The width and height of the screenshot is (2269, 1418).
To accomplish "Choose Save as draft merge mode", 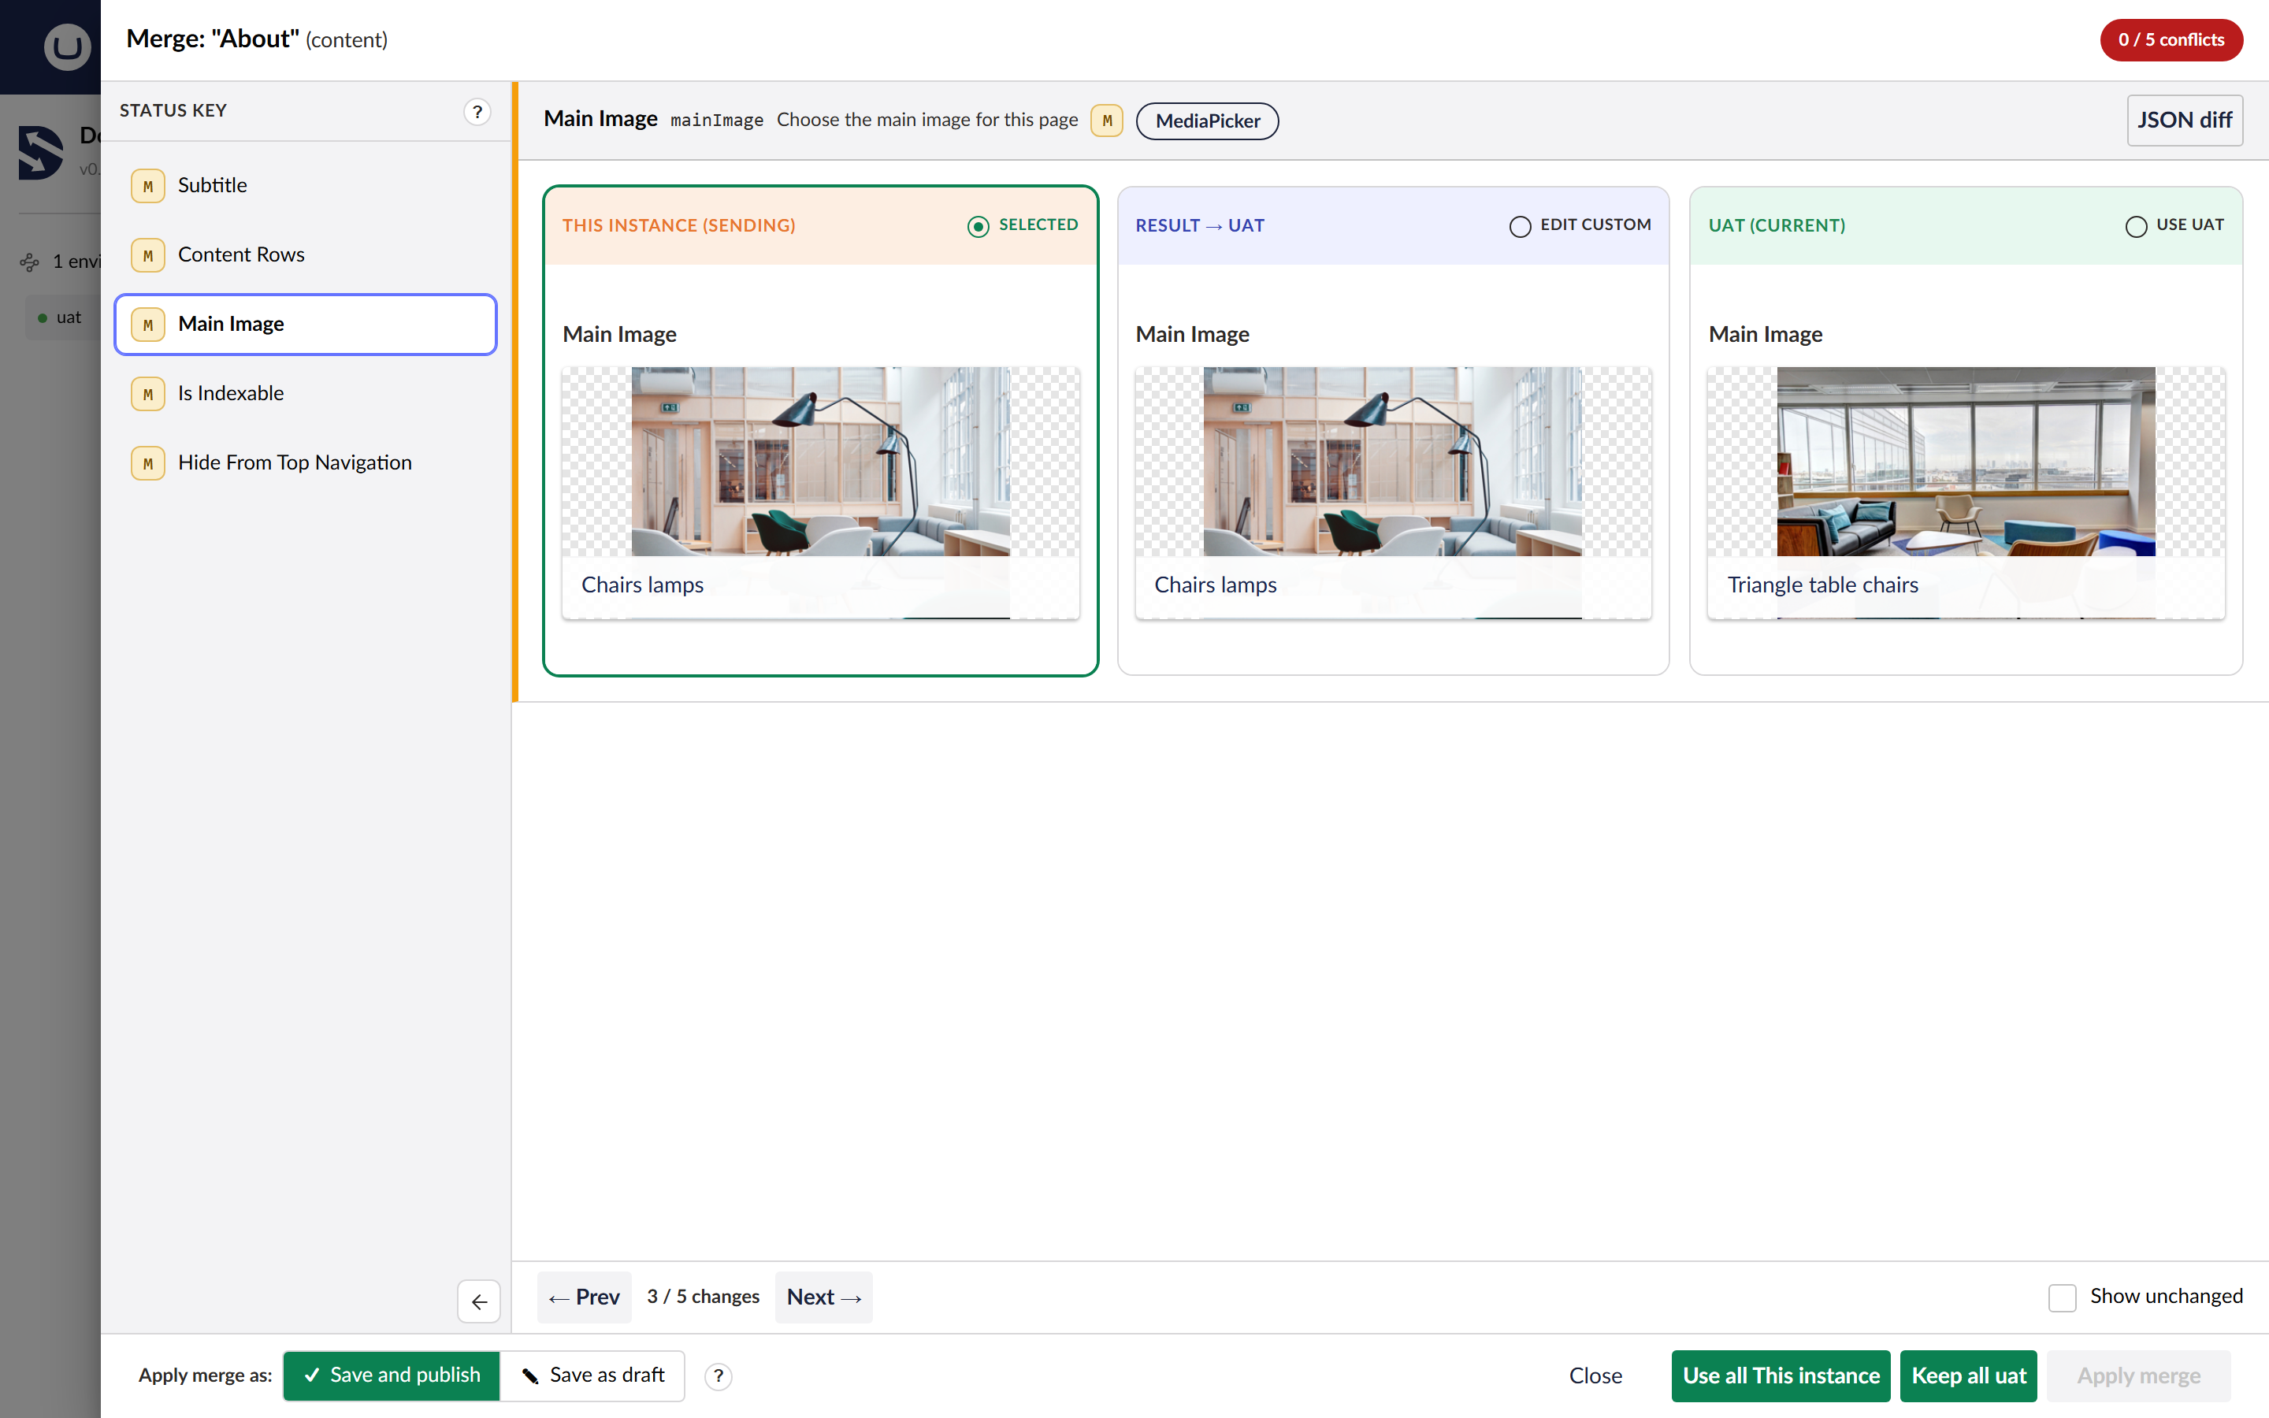I will click(592, 1375).
